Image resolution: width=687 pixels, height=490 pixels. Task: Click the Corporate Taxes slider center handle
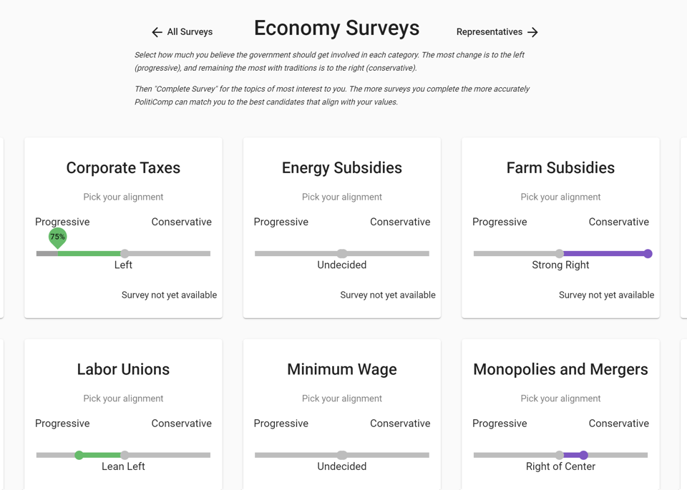tap(125, 253)
